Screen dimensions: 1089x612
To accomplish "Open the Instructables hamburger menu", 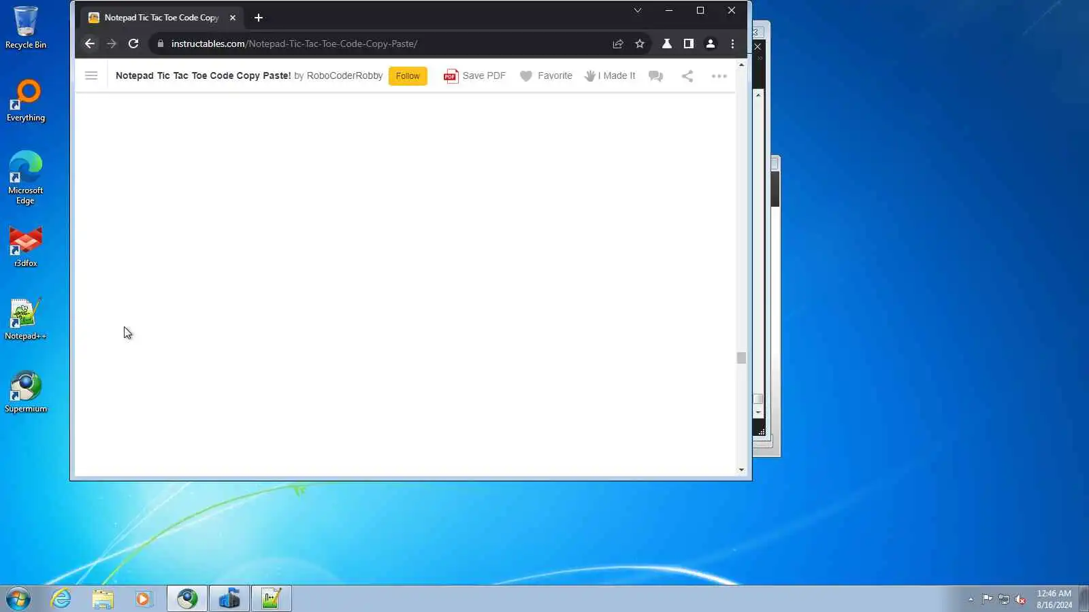I will (x=91, y=75).
